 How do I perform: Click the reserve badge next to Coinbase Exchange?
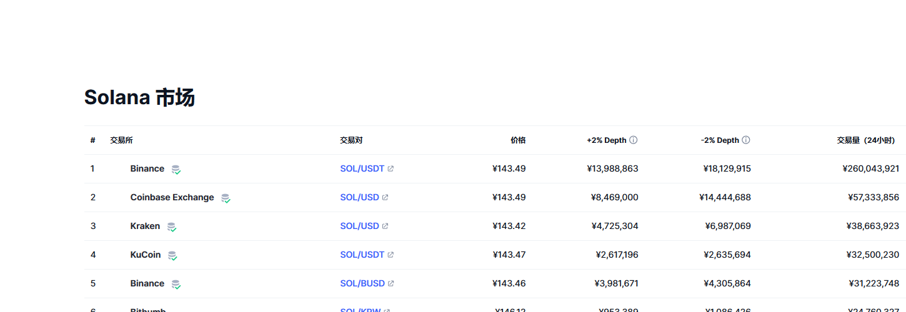point(226,198)
